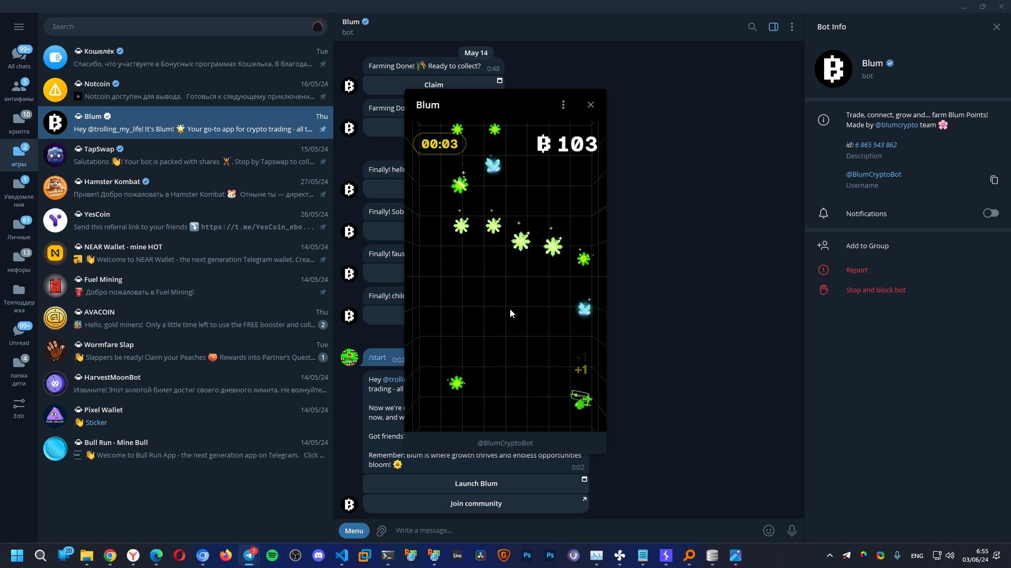Open the AVACOIN chat

coord(185,318)
